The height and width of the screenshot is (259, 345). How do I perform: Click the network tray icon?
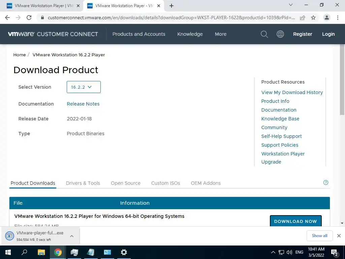pos(281,252)
